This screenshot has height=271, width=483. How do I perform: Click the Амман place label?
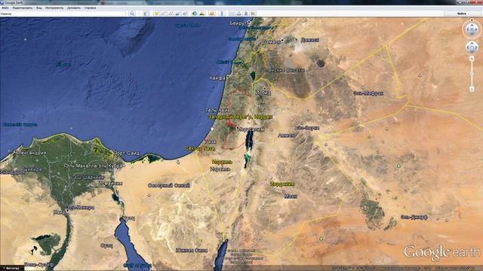tap(286, 135)
